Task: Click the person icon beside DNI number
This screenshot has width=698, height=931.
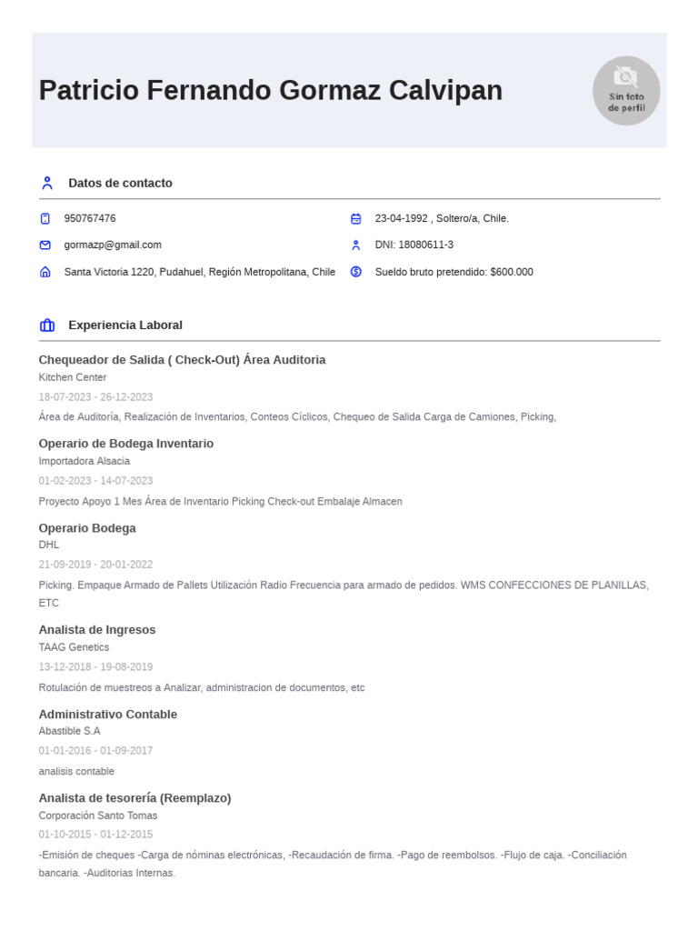Action: pyautogui.click(x=355, y=245)
